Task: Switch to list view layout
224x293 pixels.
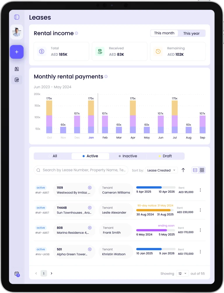Action: pyautogui.click(x=195, y=170)
